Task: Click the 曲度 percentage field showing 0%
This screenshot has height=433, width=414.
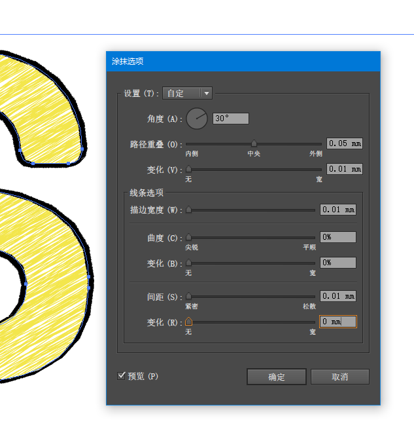Action: click(338, 237)
